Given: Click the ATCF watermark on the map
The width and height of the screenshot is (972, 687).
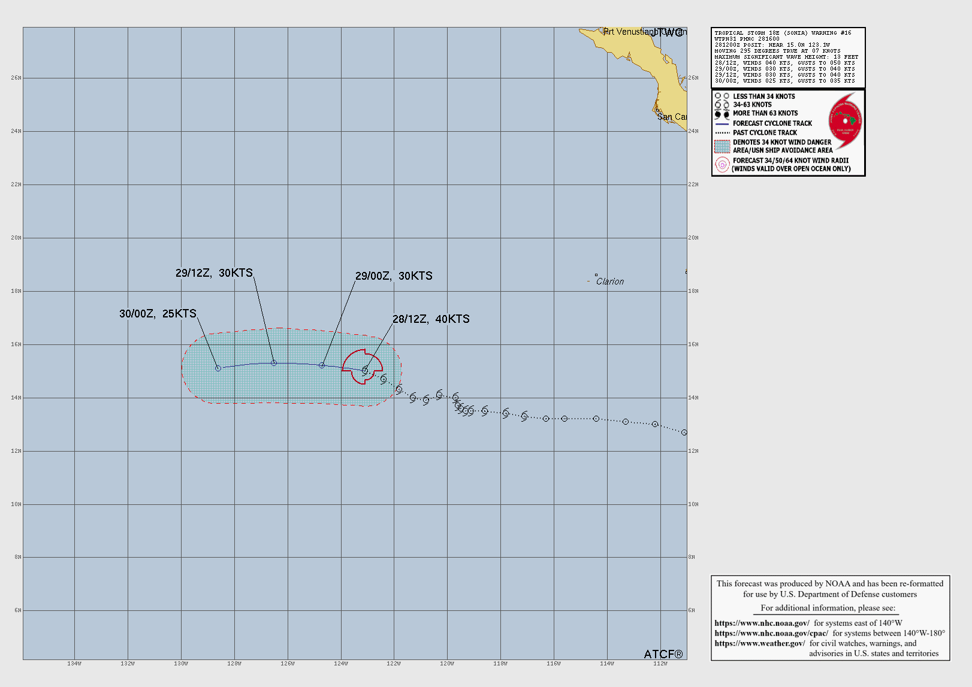Looking at the screenshot, I should coord(663,654).
